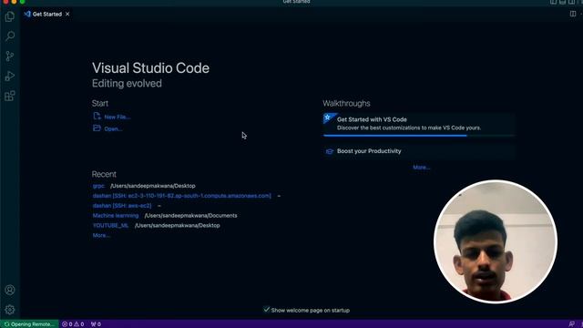Click the webcam presenter thumbnail
The width and height of the screenshot is (583, 328).
click(x=496, y=241)
